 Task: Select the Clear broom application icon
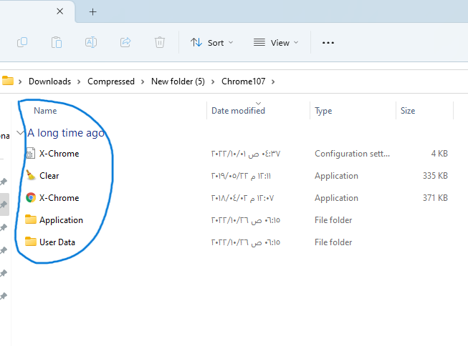coord(31,176)
